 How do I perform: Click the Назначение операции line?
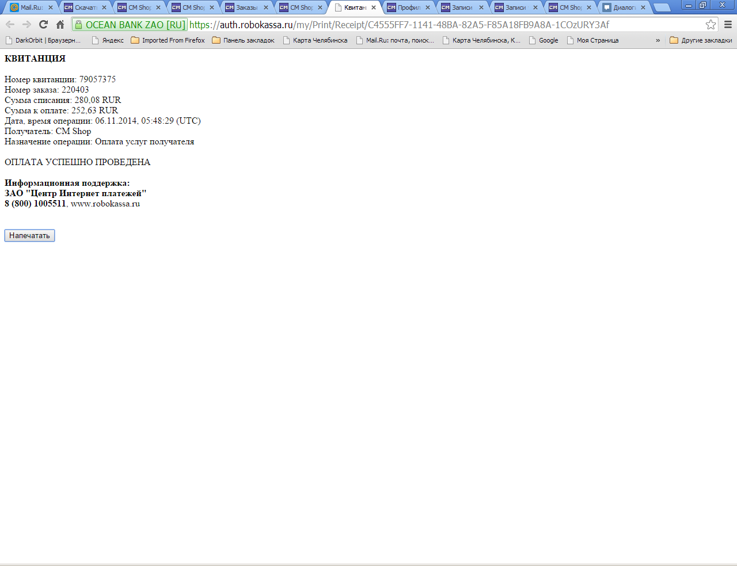99,141
